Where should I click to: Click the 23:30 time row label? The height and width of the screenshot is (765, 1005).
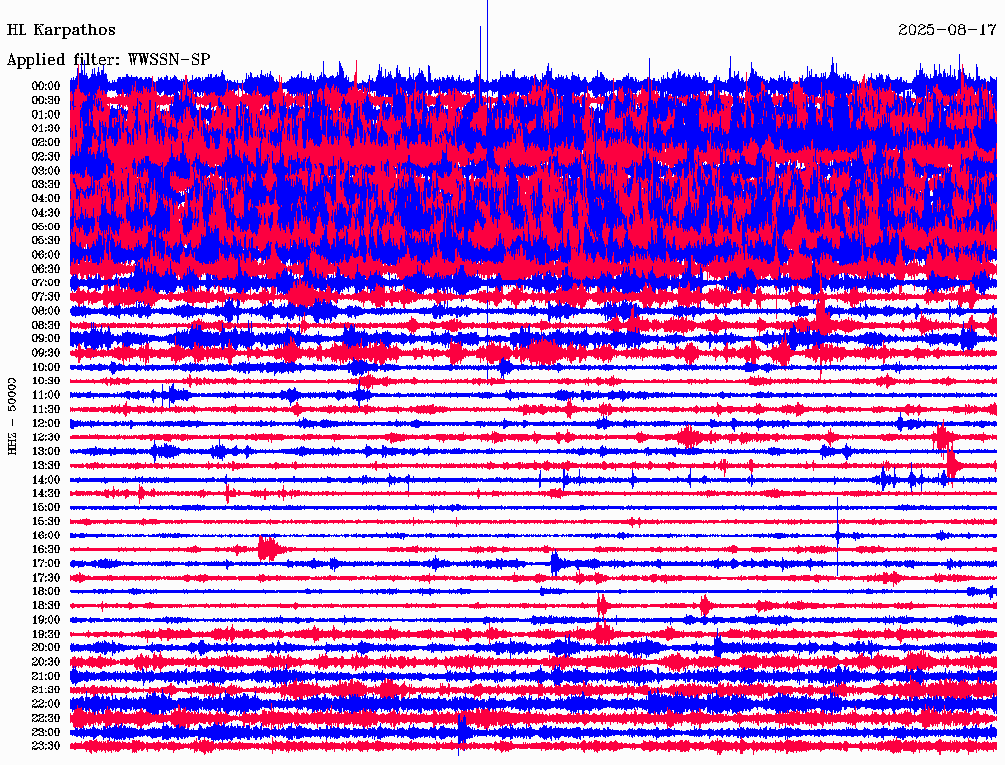(46, 746)
